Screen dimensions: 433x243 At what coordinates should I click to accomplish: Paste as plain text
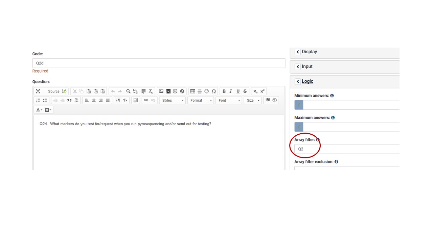coord(96,91)
